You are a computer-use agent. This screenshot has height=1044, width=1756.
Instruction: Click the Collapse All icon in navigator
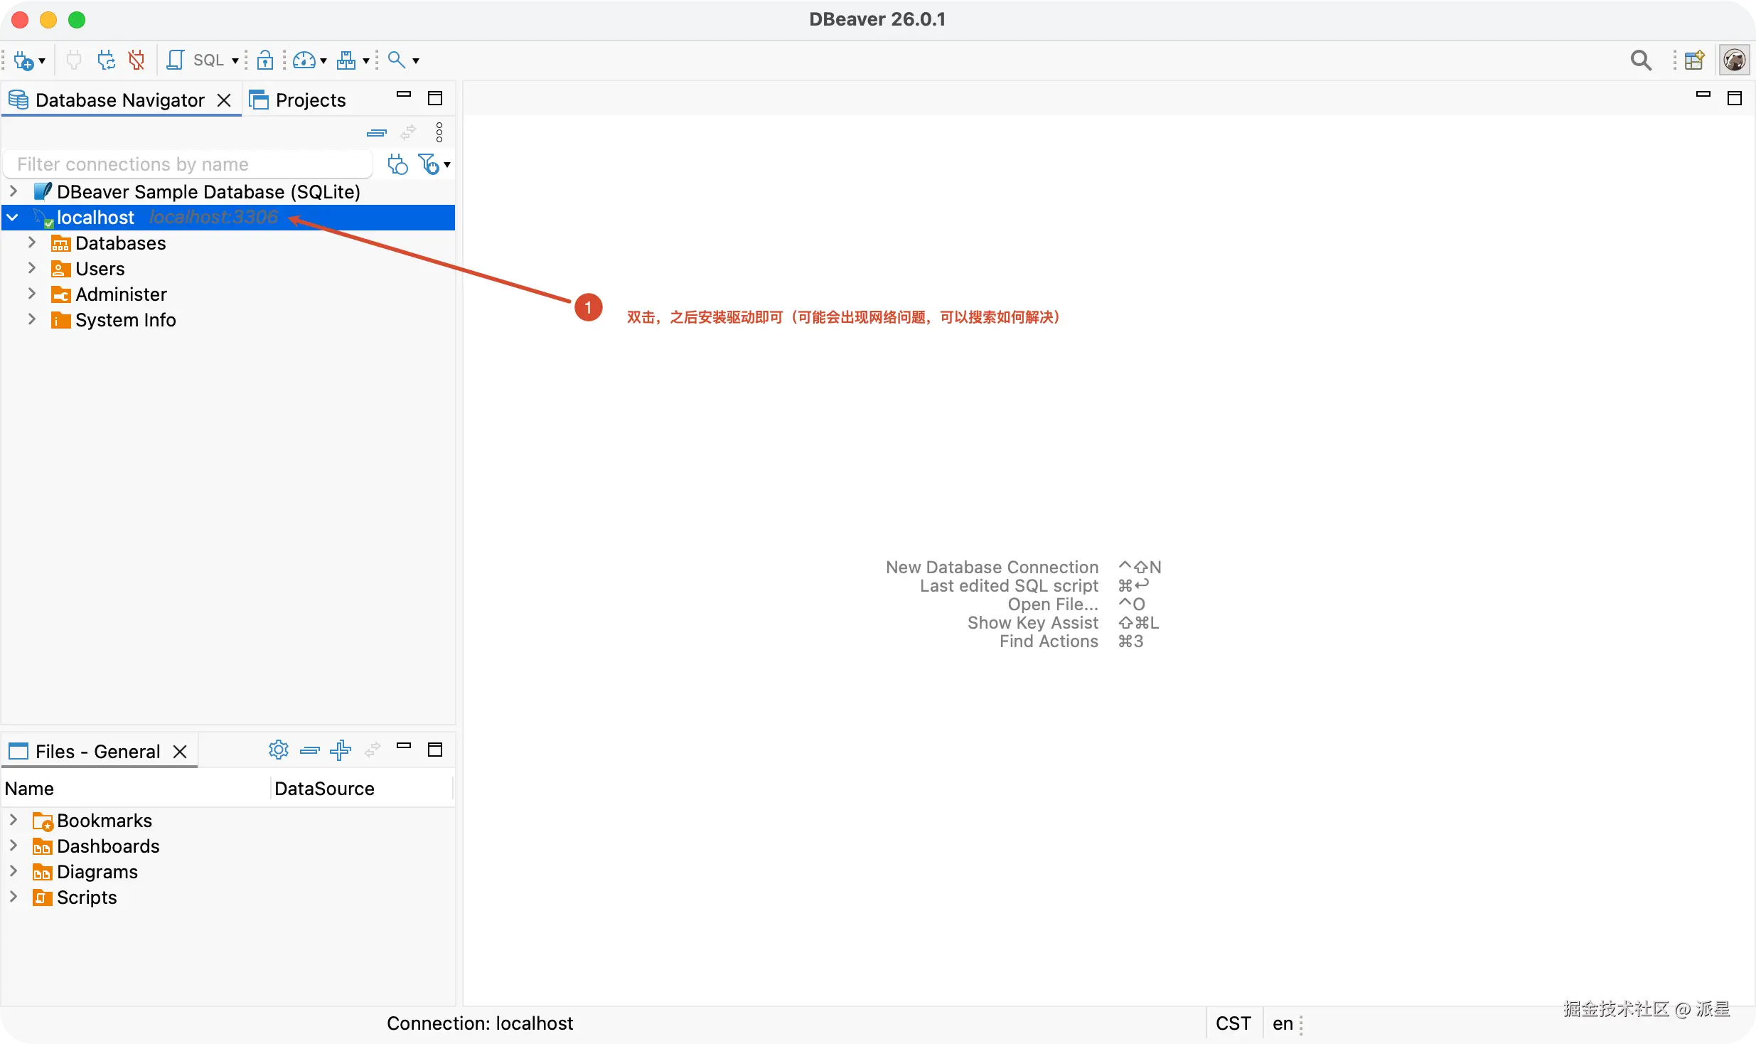376,133
